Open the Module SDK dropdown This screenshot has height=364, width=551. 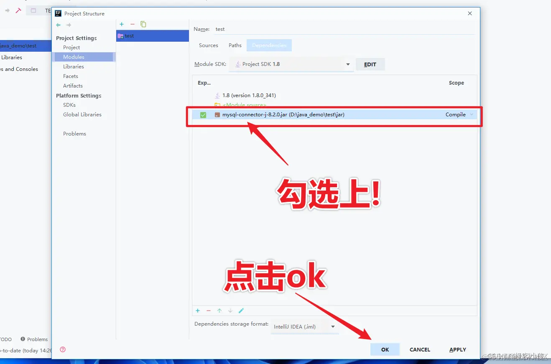pyautogui.click(x=291, y=64)
